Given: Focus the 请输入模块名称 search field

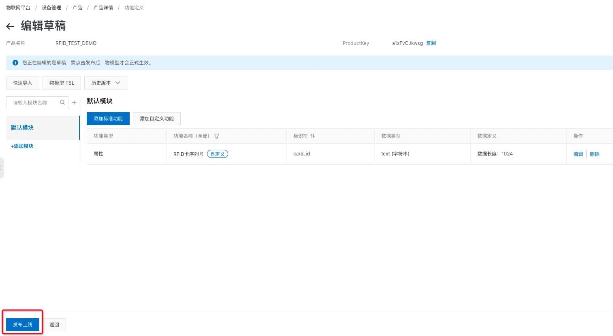Looking at the screenshot, I should [x=37, y=103].
